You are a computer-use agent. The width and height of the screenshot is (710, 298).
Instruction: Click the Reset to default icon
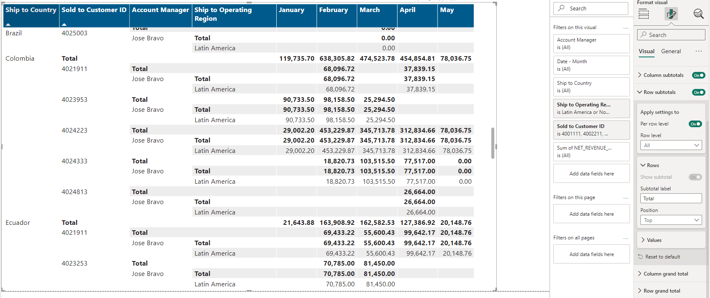pos(640,257)
